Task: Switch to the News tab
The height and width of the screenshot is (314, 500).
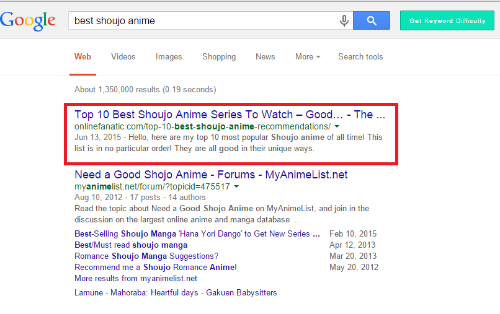Action: point(265,56)
